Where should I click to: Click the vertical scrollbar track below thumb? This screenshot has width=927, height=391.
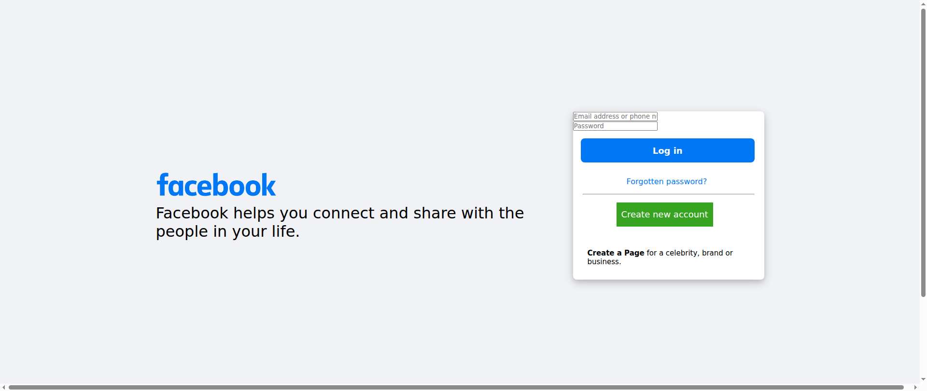923,337
